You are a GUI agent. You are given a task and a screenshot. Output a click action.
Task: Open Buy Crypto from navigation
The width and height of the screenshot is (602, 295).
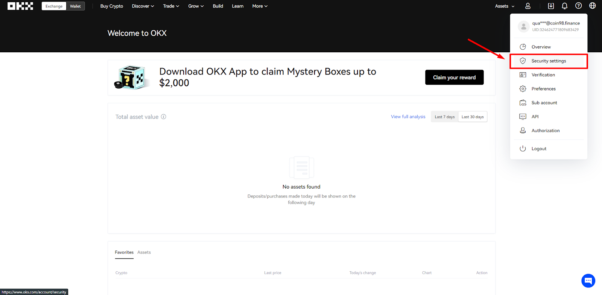(112, 6)
